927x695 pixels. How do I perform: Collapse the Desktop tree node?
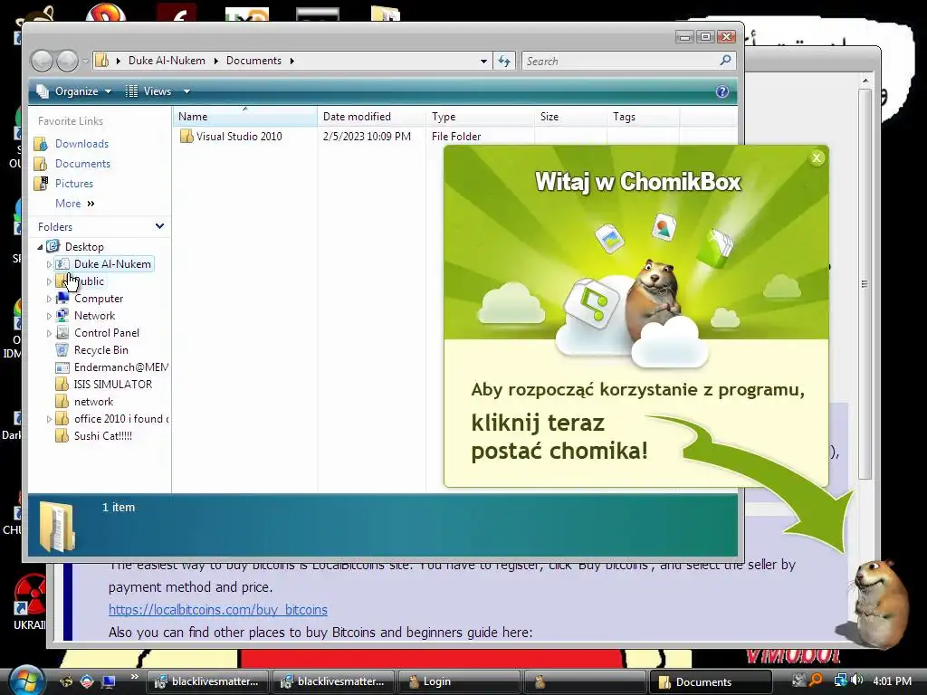pos(40,247)
